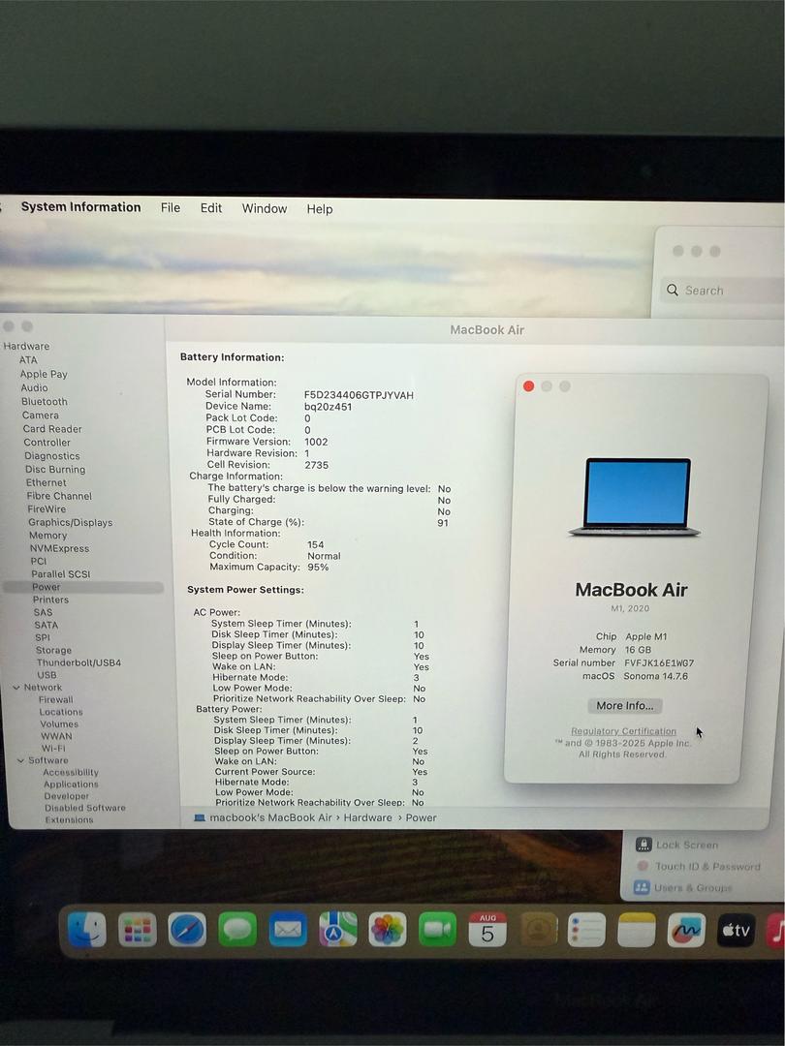The height and width of the screenshot is (1046, 785).
Task: Select Fibre Channel in the sidebar
Action: click(59, 496)
